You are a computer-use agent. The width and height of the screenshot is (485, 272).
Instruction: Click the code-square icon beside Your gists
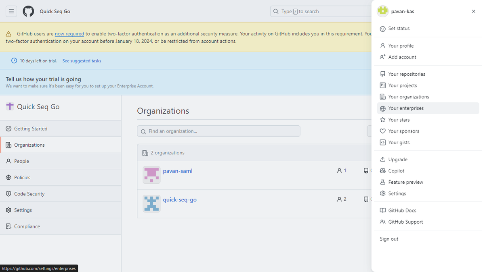point(383,143)
